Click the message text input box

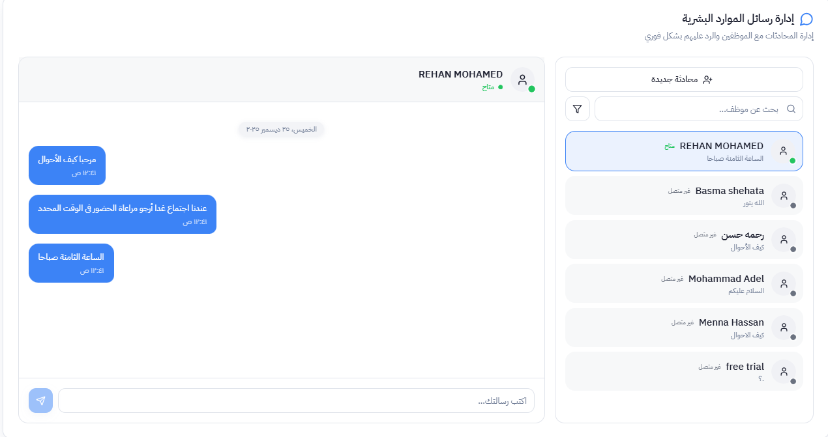[x=296, y=401]
